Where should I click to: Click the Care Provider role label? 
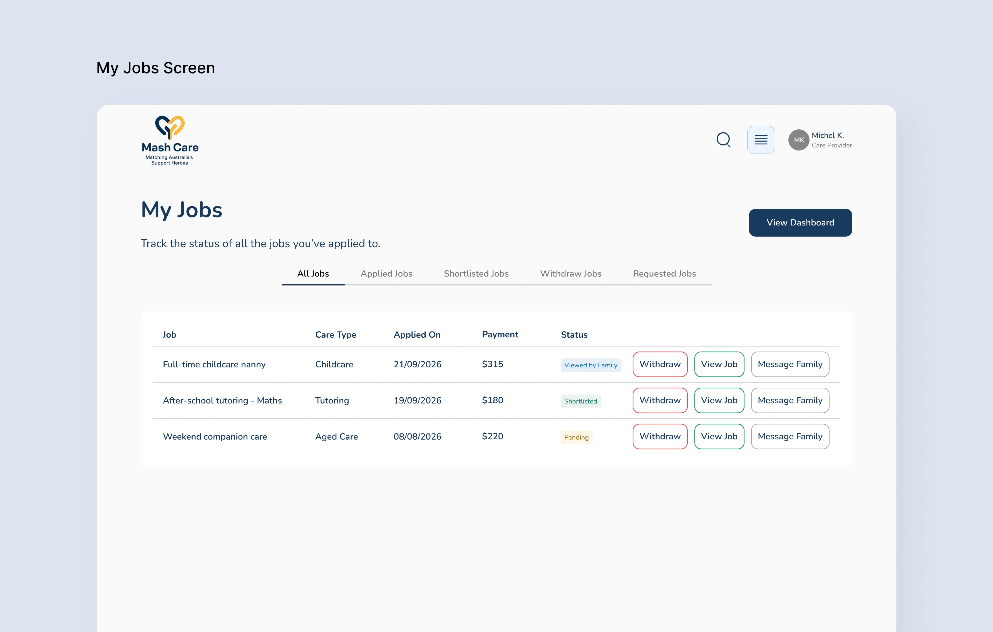pyautogui.click(x=832, y=145)
